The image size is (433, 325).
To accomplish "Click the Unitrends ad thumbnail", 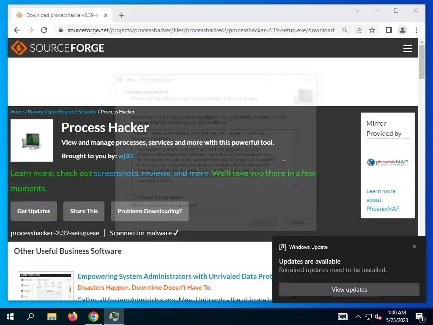I will (46, 286).
